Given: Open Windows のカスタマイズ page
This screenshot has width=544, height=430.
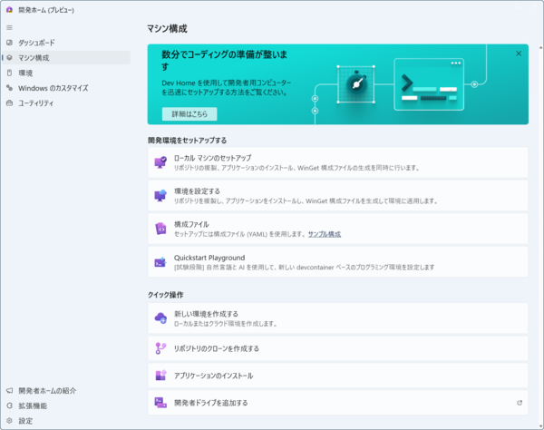Looking at the screenshot, I should pos(66,88).
